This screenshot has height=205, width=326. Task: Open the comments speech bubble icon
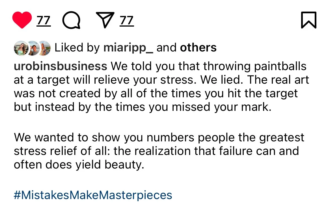tap(71, 20)
